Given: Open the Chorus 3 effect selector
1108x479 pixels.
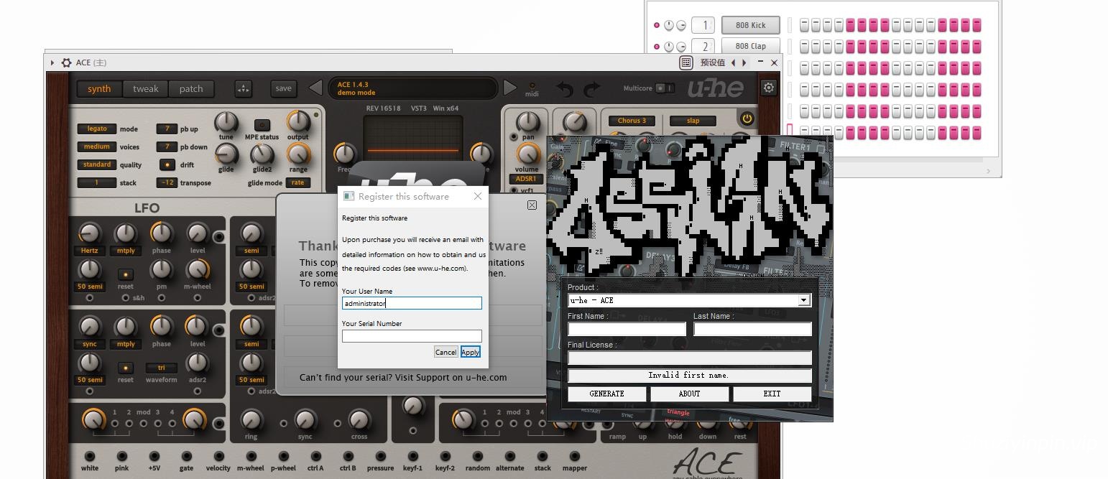Looking at the screenshot, I should click(x=632, y=121).
